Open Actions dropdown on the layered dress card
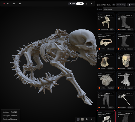This screenshot has height=122, width=135. click(x=129, y=74)
